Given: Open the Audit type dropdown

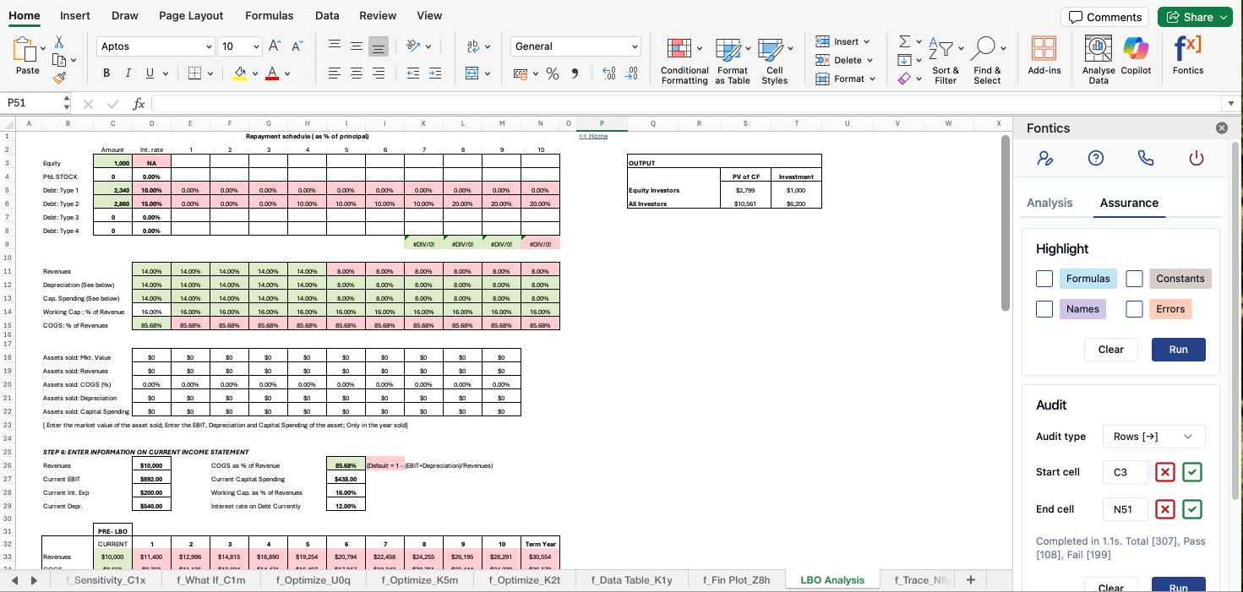Looking at the screenshot, I should pyautogui.click(x=1153, y=436).
